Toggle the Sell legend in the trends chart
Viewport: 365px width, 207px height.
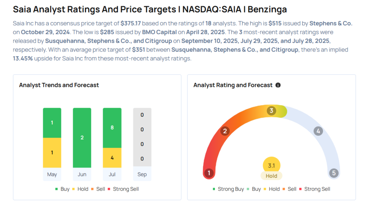98,189
